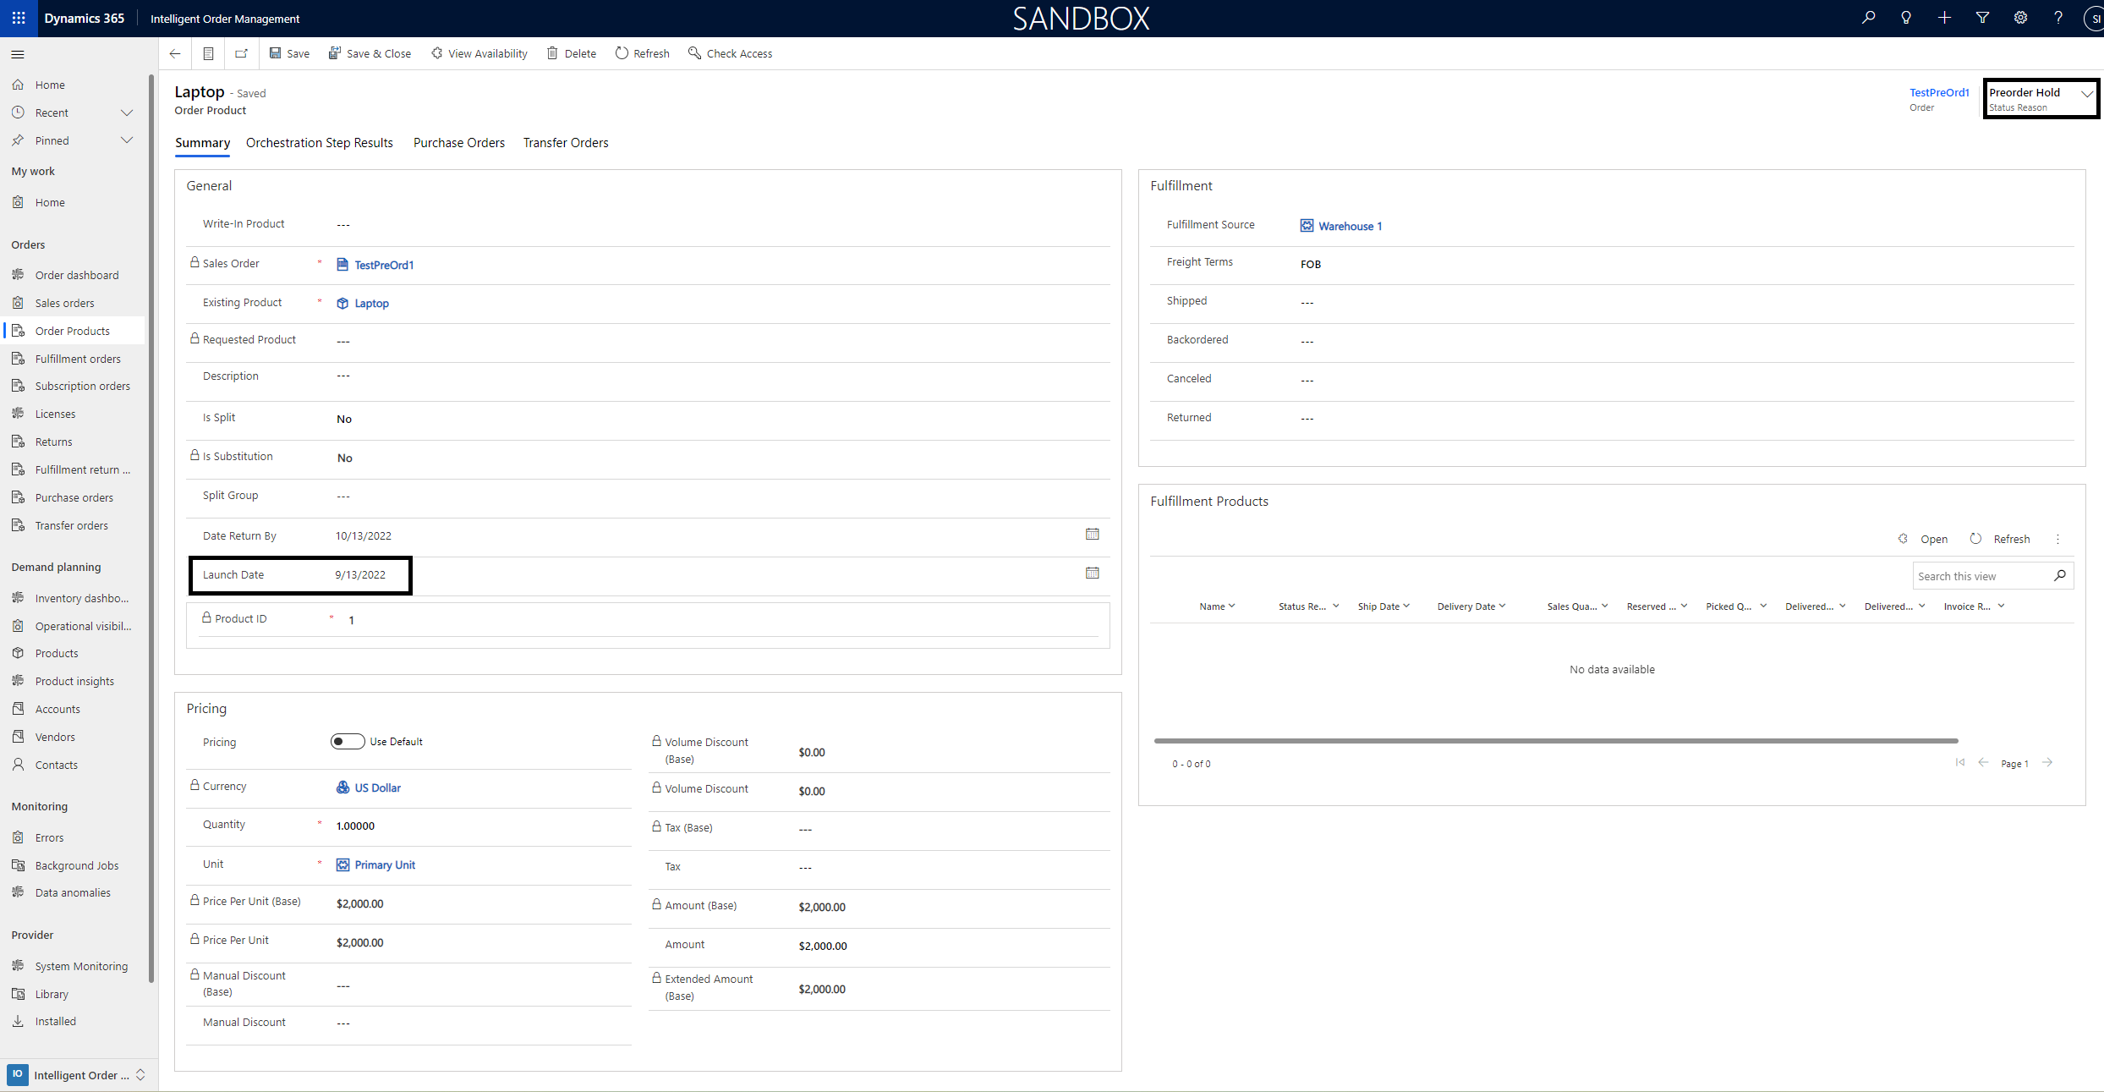Click the Freight Terms FOB value
The image size is (2104, 1092).
tap(1311, 265)
